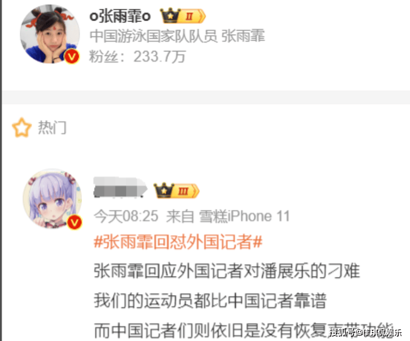410x341 pixels.
Task: Click the username o张雨霏o
Action: coord(120,16)
